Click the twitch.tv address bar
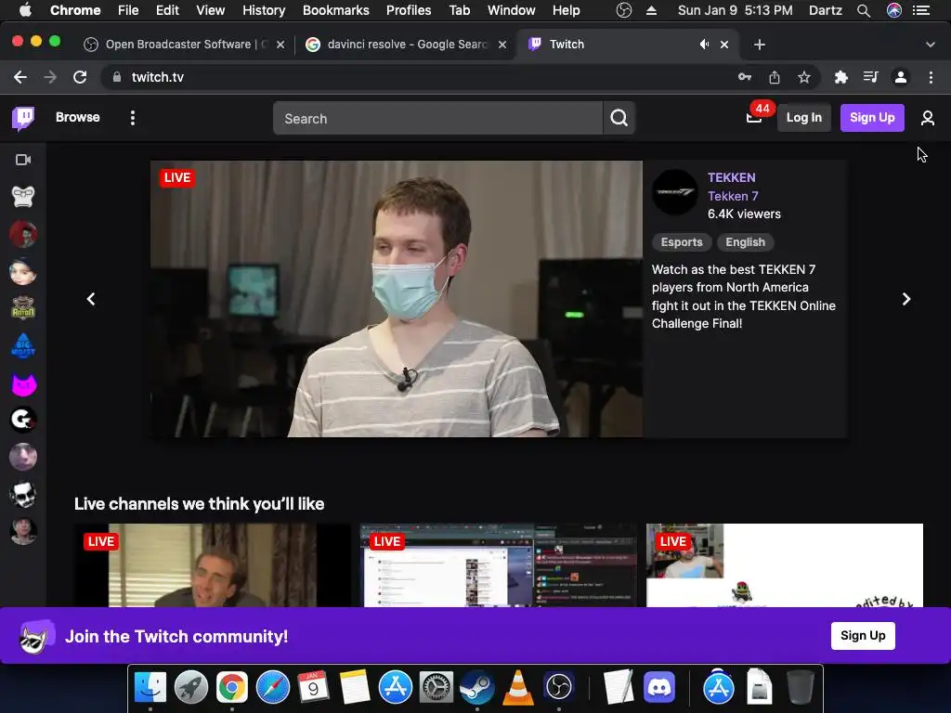Screen dimensions: 951x713 click(419, 77)
